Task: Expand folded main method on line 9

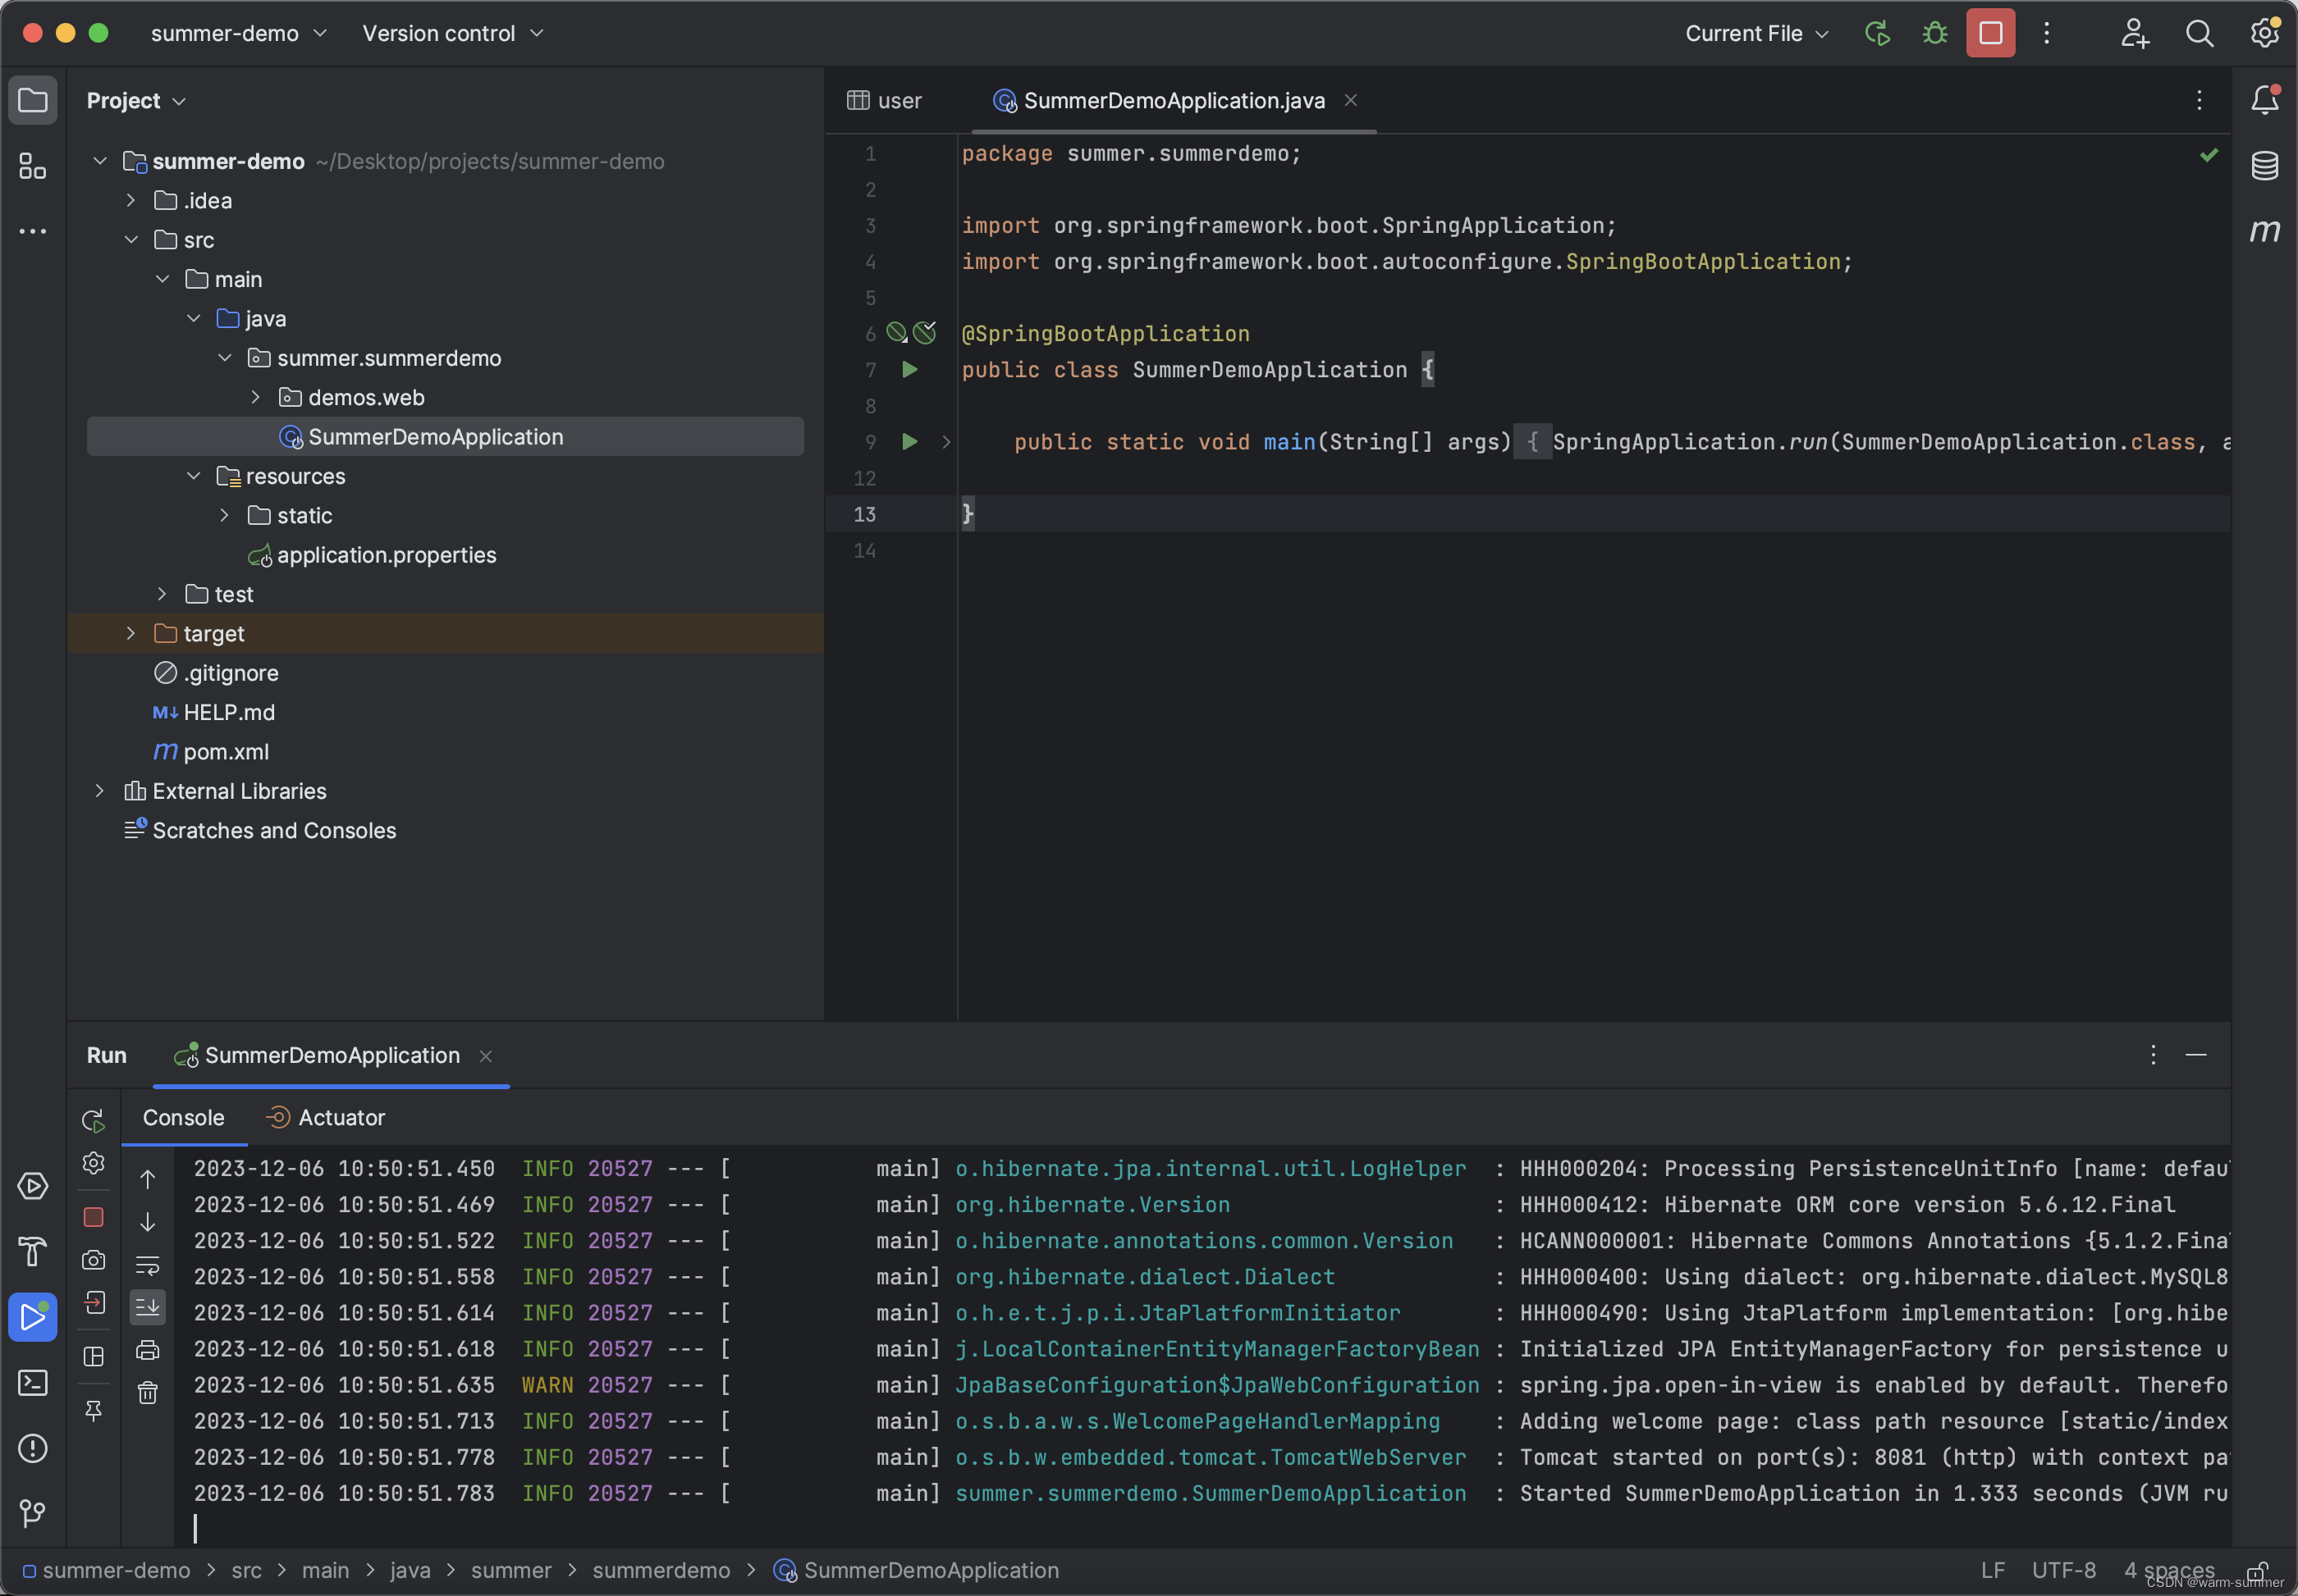Action: coord(945,441)
